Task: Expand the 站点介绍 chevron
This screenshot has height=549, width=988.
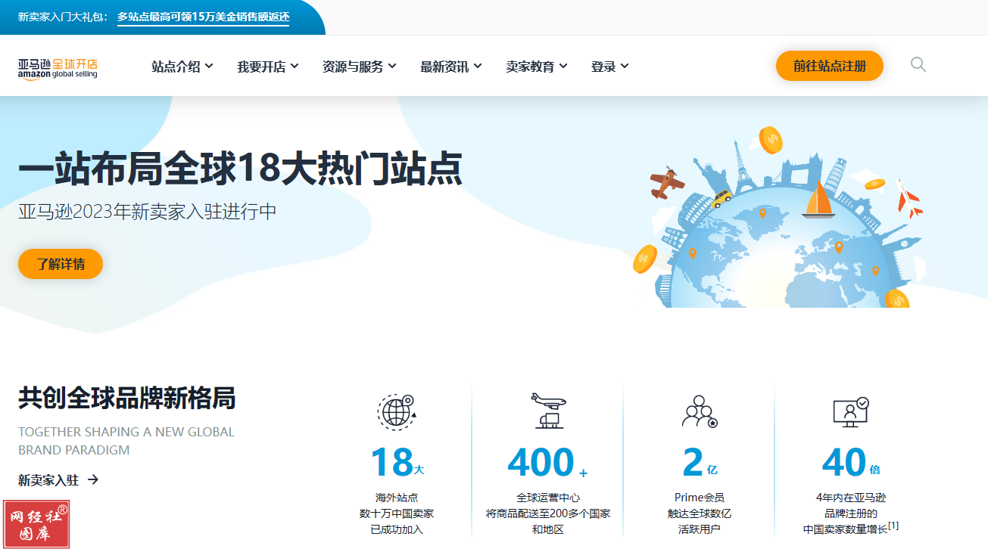Action: coord(209,67)
